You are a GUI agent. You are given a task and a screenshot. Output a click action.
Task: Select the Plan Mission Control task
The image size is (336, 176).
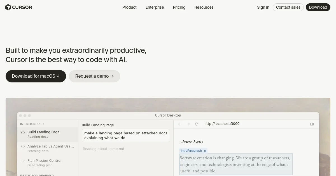(x=48, y=163)
